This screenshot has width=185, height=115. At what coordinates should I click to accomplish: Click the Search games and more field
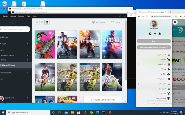point(14,29)
